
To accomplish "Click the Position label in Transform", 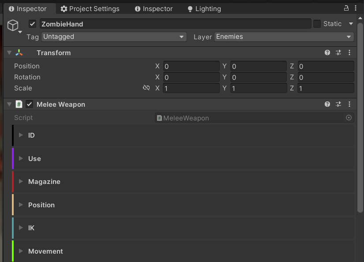I will point(27,66).
